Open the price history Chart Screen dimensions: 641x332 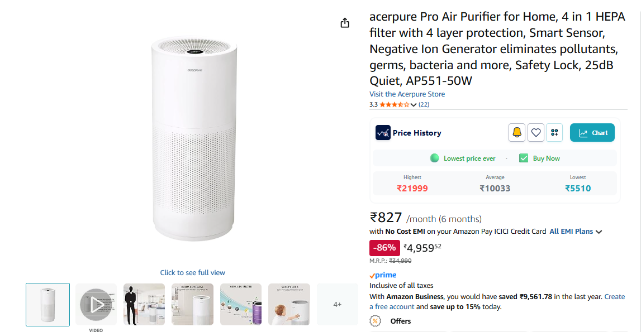[x=592, y=133]
